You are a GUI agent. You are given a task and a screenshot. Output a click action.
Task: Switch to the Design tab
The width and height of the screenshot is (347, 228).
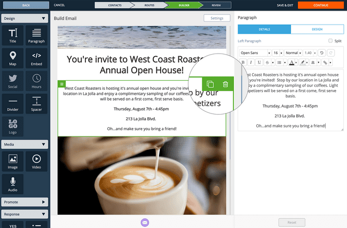317,29
